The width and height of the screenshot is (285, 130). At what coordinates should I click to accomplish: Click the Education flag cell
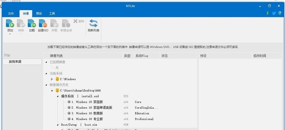pos(142,113)
